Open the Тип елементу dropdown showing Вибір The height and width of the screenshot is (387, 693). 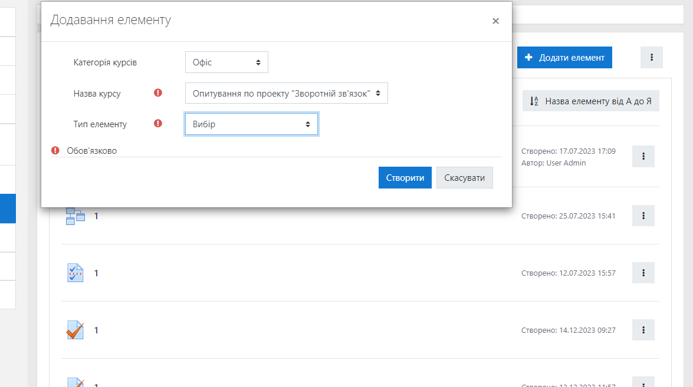pos(251,124)
